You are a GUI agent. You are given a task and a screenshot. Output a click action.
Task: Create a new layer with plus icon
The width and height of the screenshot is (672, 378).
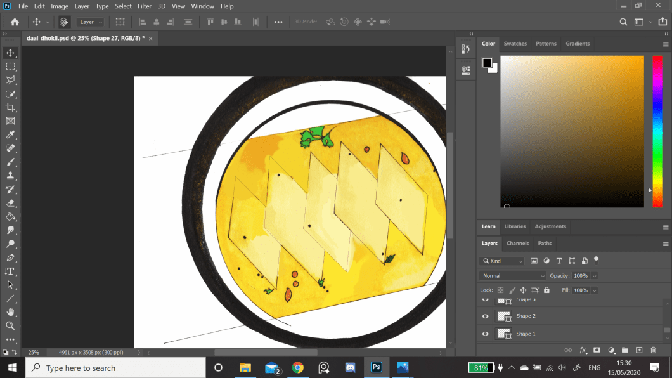click(x=639, y=350)
